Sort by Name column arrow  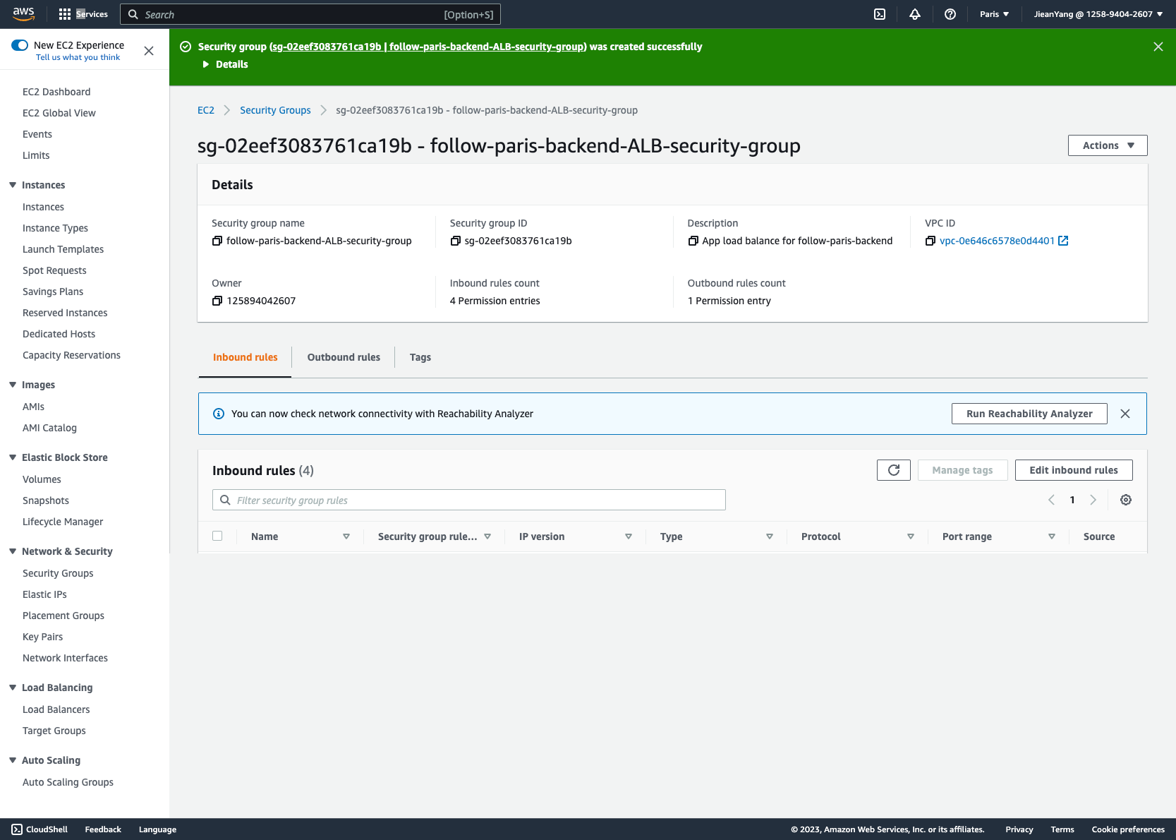(346, 536)
